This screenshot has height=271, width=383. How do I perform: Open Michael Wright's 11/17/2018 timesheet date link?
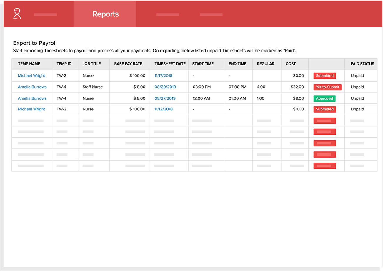click(x=163, y=76)
